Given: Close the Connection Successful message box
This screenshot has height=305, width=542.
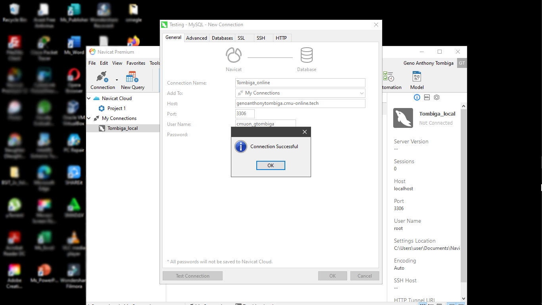Looking at the screenshot, I should tap(305, 132).
